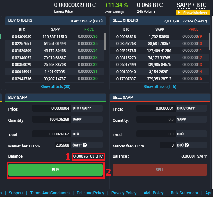Expand Show all asks (115)

pos(160,87)
